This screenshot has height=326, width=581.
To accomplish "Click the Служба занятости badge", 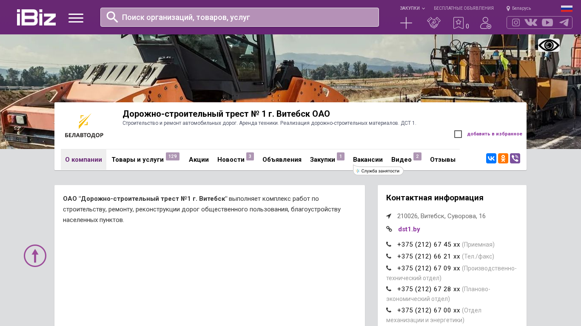I will pos(378,171).
